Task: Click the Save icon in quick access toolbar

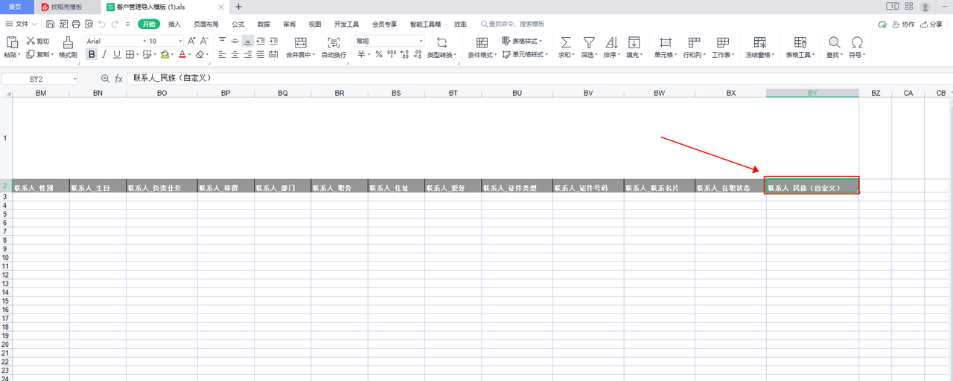Action: (x=51, y=24)
